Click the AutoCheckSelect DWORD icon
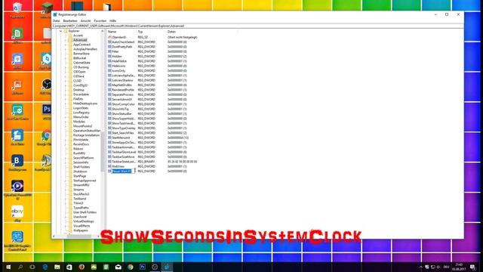This screenshot has height=272, width=483. [x=109, y=42]
